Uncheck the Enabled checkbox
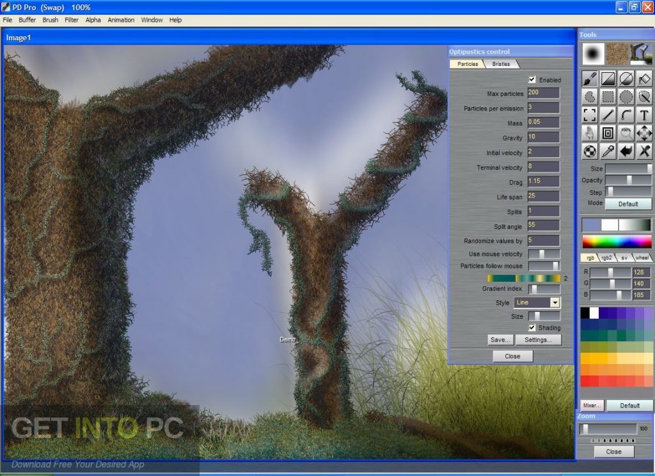 (532, 80)
